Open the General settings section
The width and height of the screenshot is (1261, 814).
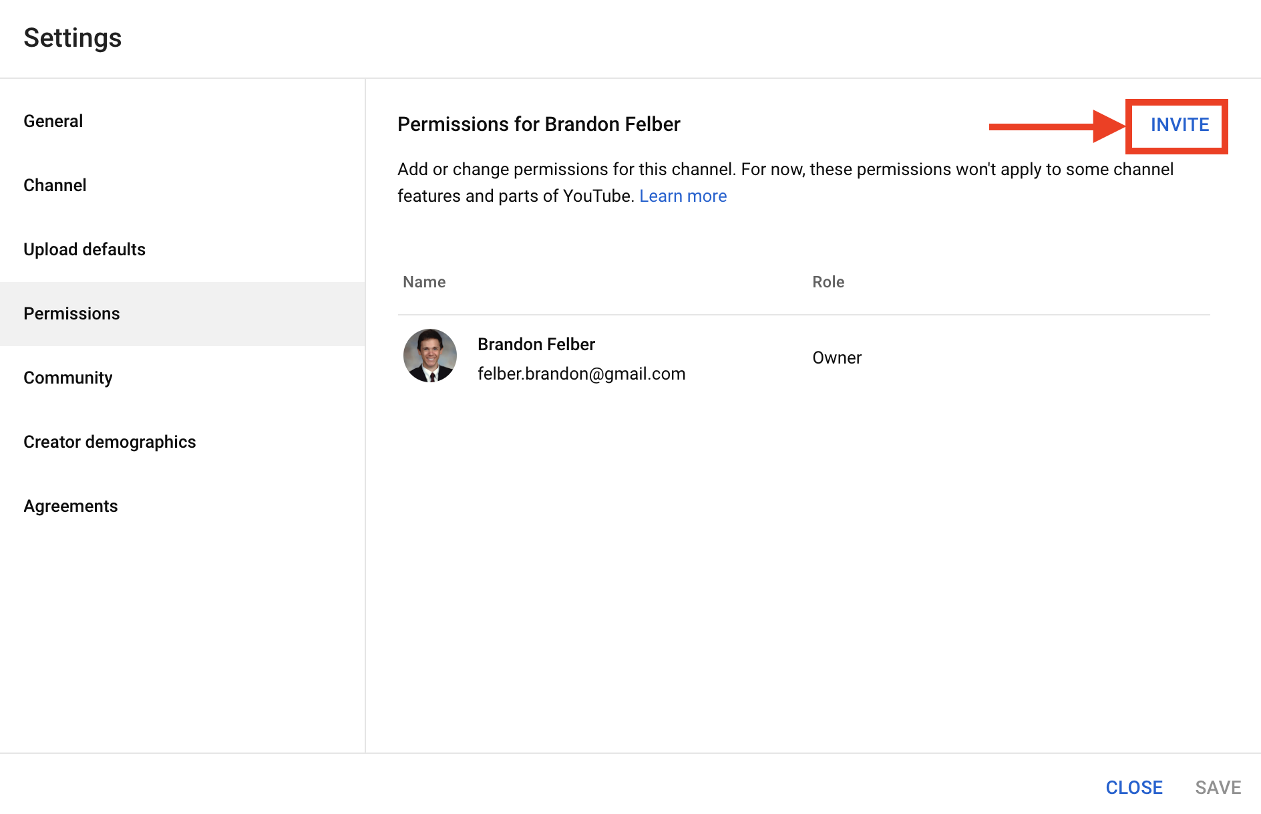[182, 121]
